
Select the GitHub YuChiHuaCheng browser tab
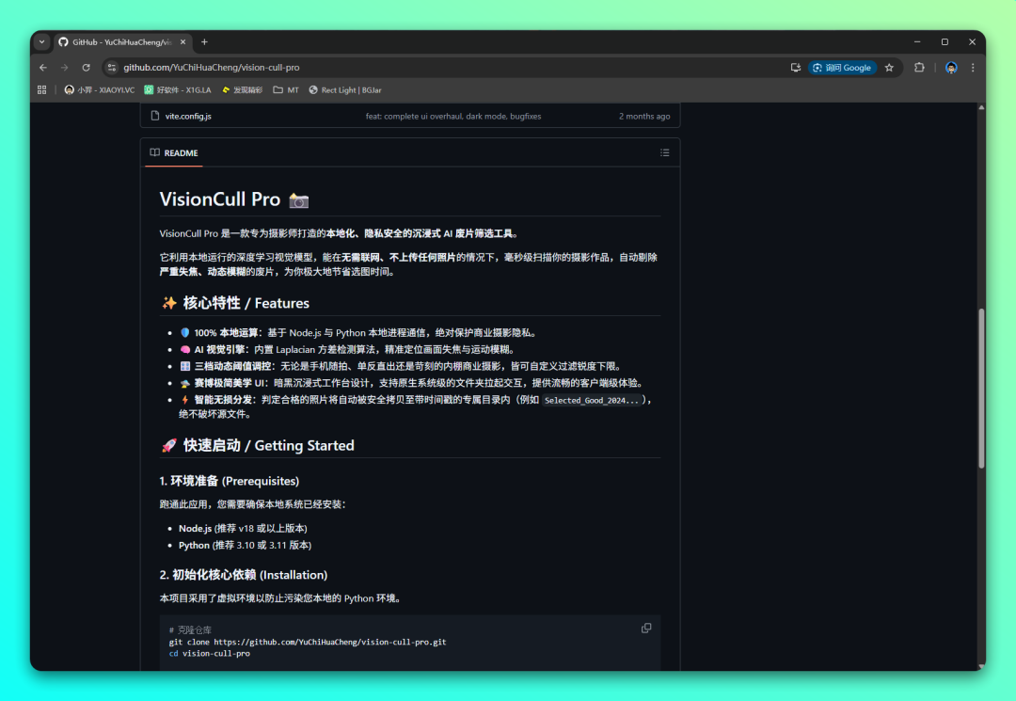122,42
